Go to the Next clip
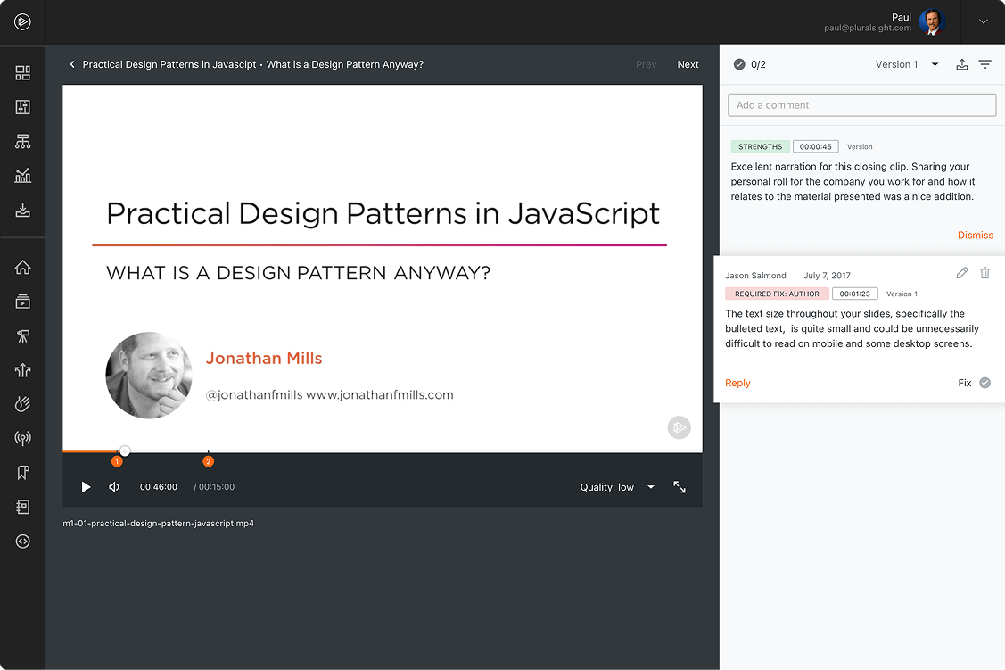 pyautogui.click(x=688, y=64)
